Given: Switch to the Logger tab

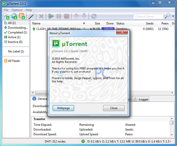Looking at the screenshot, I should [x=141, y=99].
